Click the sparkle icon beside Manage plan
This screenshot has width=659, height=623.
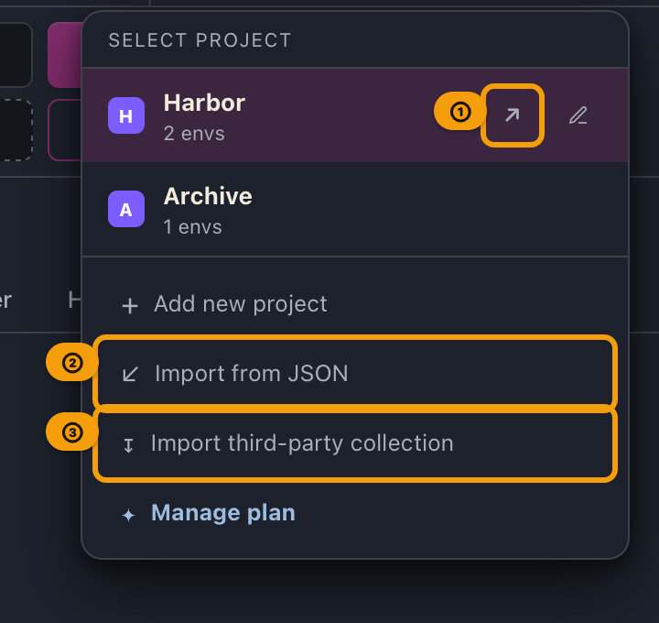click(x=129, y=515)
